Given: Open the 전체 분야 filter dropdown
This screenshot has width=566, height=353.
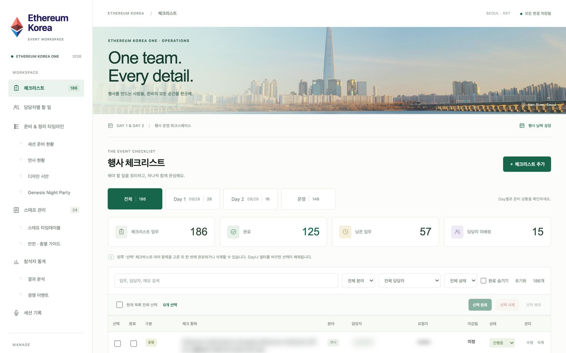Looking at the screenshot, I should (358, 281).
